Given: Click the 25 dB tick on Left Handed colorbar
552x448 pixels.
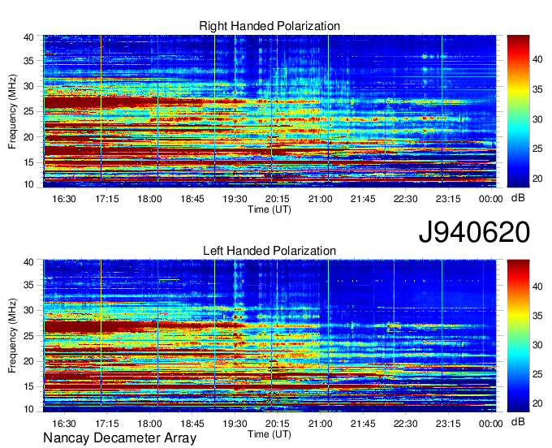Looking at the screenshot, I should (x=537, y=374).
